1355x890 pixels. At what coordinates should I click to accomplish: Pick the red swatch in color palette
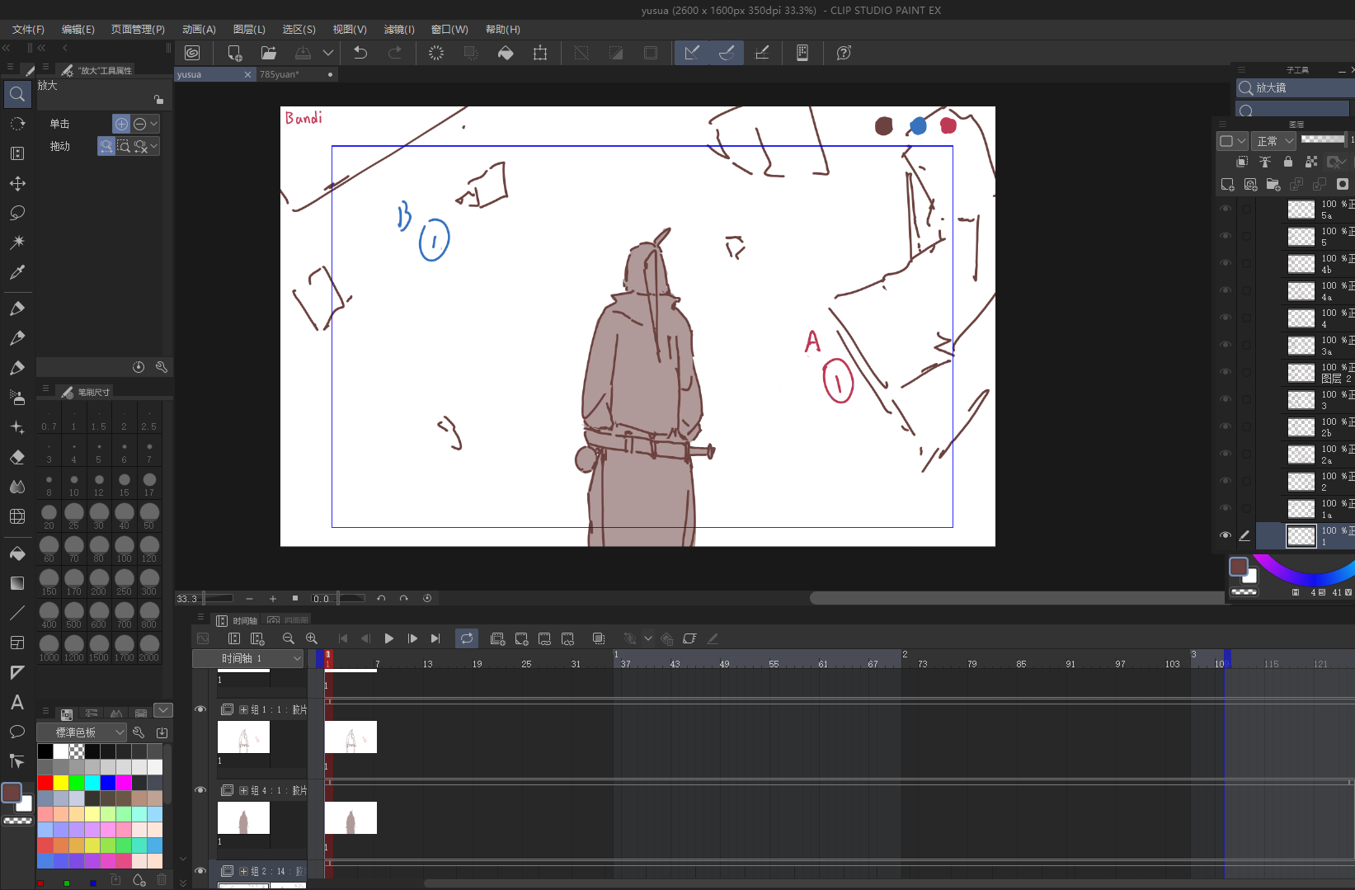(x=45, y=782)
